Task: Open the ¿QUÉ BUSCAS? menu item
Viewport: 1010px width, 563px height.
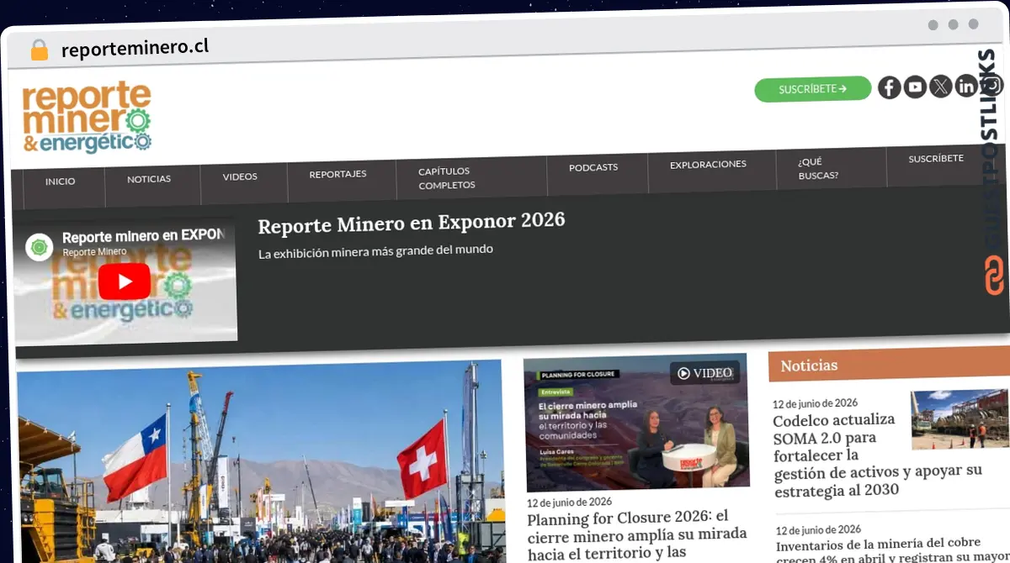Action: (x=818, y=169)
